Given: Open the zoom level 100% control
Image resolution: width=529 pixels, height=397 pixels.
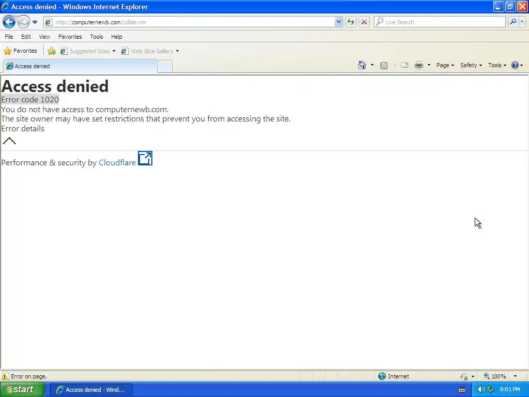Looking at the screenshot, I should 495,376.
